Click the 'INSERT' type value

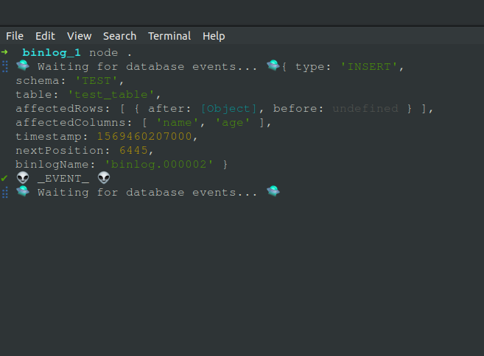pos(369,67)
